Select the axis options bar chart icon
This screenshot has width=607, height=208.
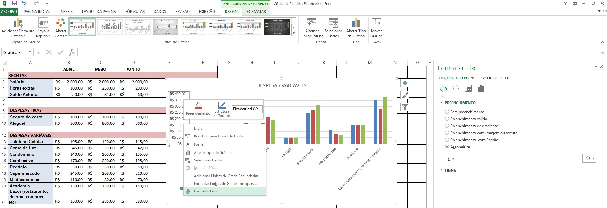click(x=481, y=89)
